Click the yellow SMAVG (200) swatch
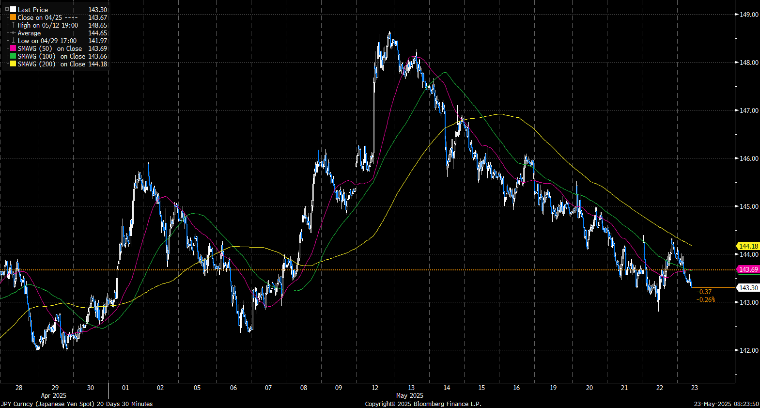Viewport: 760px width, 408px height. pyautogui.click(x=13, y=64)
